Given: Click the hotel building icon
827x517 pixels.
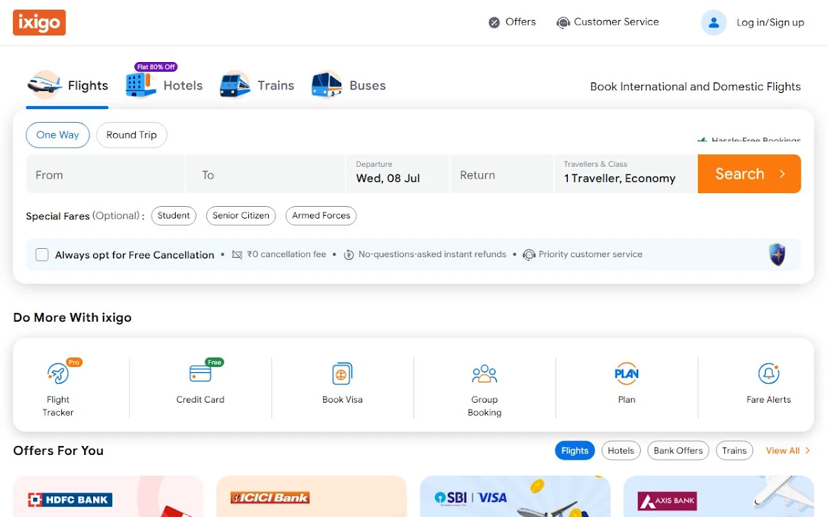Looking at the screenshot, I should click(141, 85).
